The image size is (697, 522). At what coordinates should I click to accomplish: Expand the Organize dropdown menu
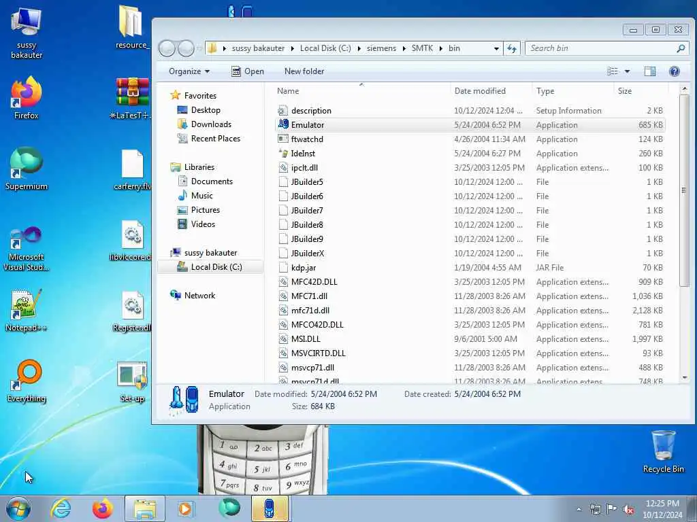(189, 71)
